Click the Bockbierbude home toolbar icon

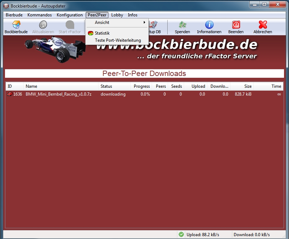[x=16, y=25]
